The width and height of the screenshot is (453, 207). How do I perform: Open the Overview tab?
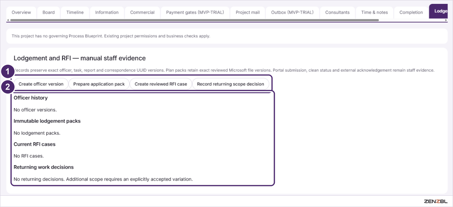(x=21, y=12)
